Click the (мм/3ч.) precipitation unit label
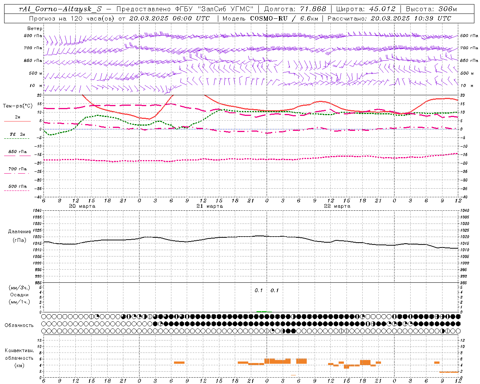This screenshot has width=480, height=384. point(19,288)
